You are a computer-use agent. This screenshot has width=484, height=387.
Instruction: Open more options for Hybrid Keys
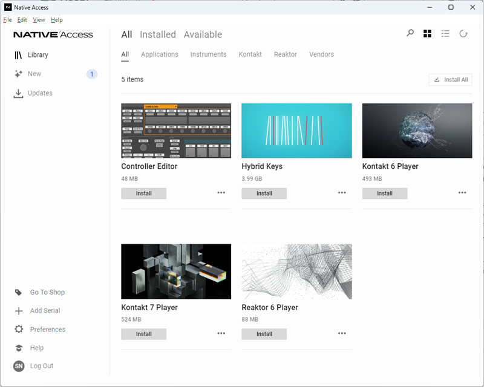(342, 192)
